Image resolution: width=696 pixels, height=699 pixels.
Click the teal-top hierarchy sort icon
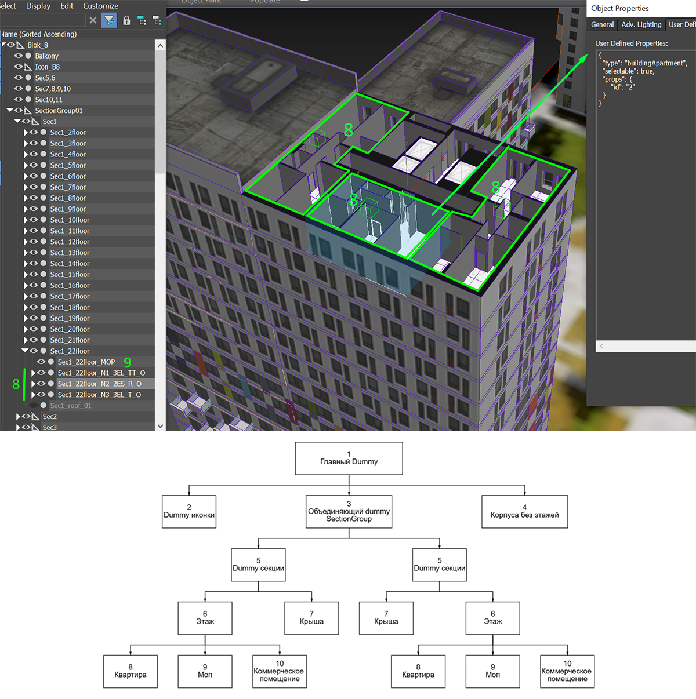[142, 20]
